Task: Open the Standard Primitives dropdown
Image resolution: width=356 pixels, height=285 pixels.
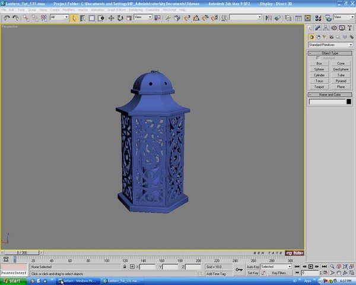Action: (x=330, y=45)
